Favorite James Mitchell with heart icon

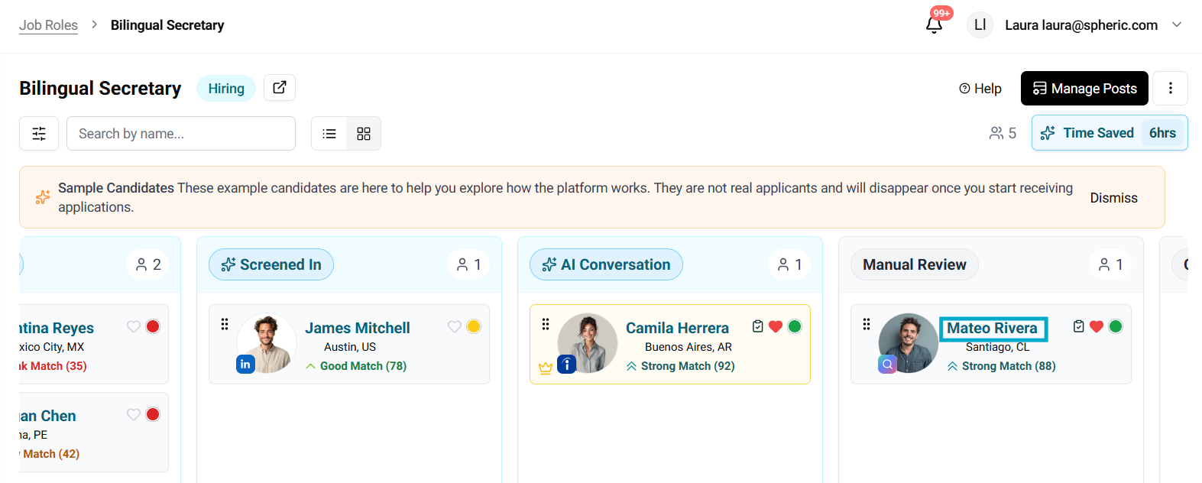[454, 326]
